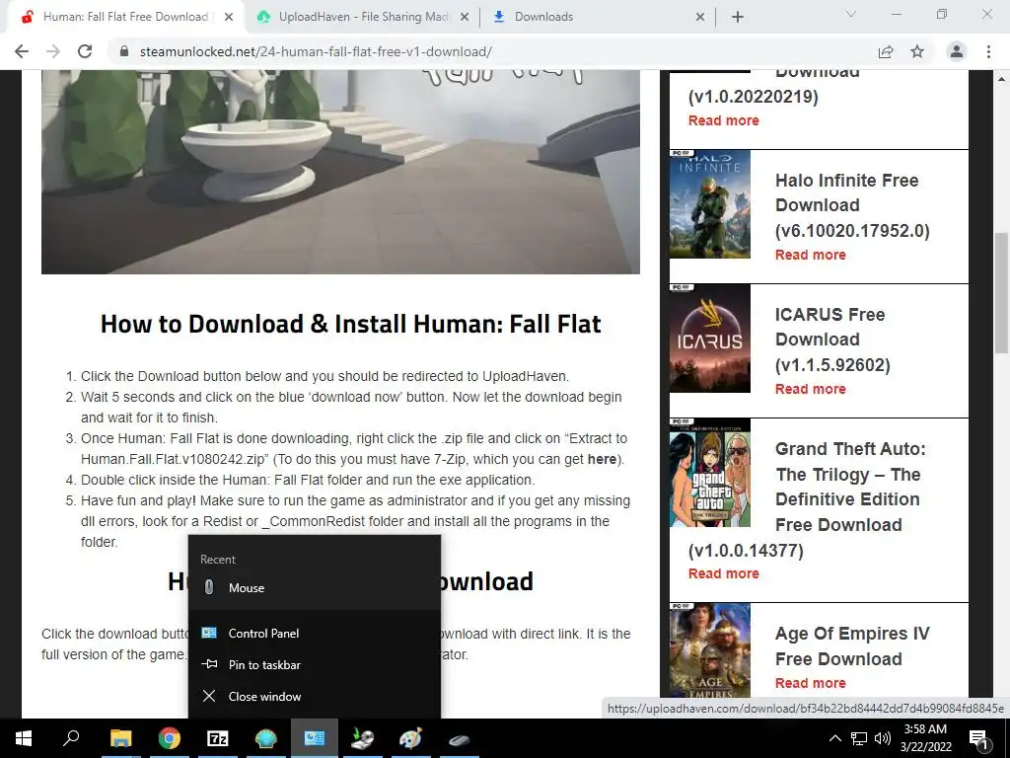Open ICARUS Free Download title link

click(x=832, y=340)
